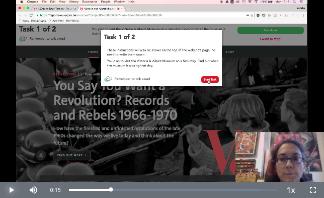Open the HOME navigation item
This screenshot has height=198, width=324.
click(93, 52)
